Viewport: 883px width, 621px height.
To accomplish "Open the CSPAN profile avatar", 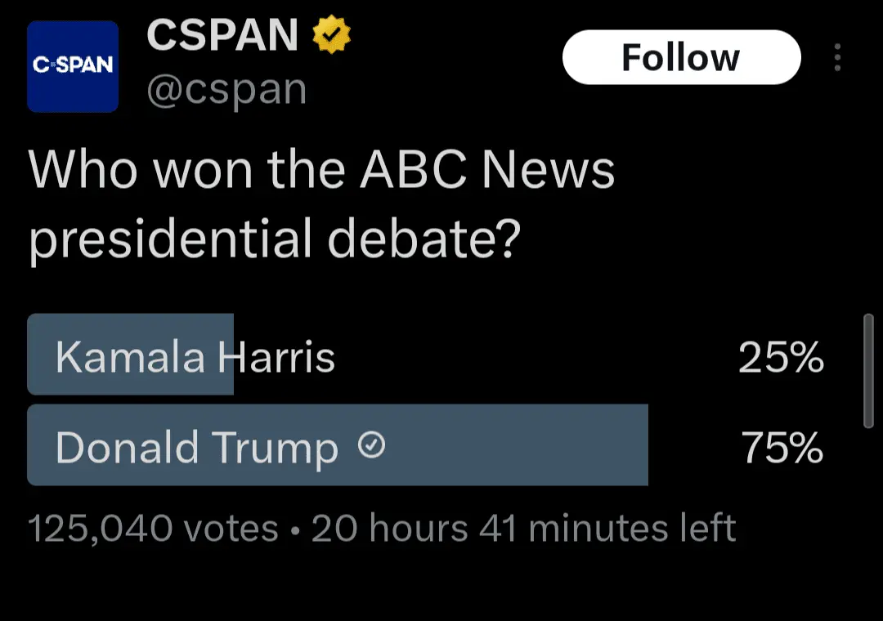I will (x=73, y=66).
